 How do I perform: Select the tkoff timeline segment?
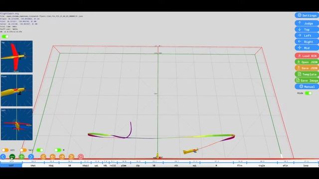coord(11,166)
